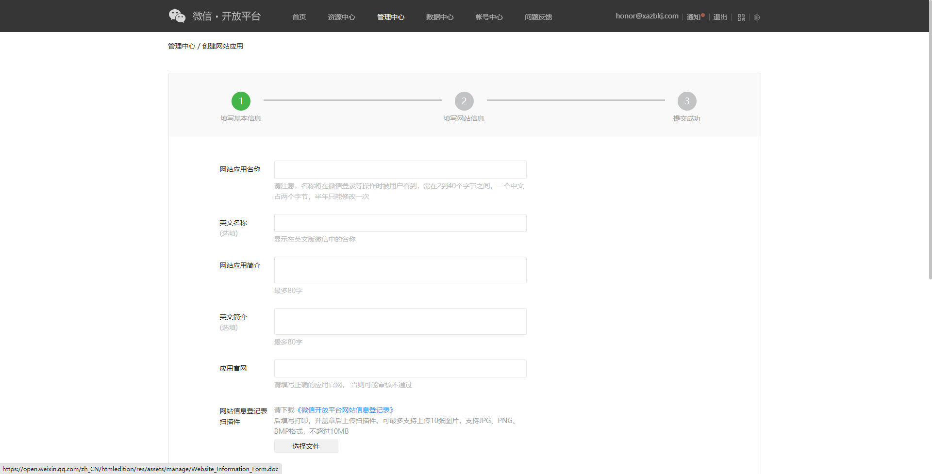The height and width of the screenshot is (474, 932).
Task: Open the 首页 menu item
Action: pos(299,17)
